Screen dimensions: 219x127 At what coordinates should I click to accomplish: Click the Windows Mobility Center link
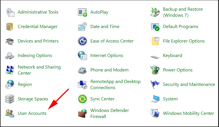(x=189, y=113)
